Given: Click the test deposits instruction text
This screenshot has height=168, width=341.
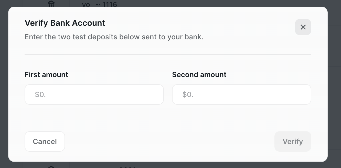Looking at the screenshot, I should (114, 37).
